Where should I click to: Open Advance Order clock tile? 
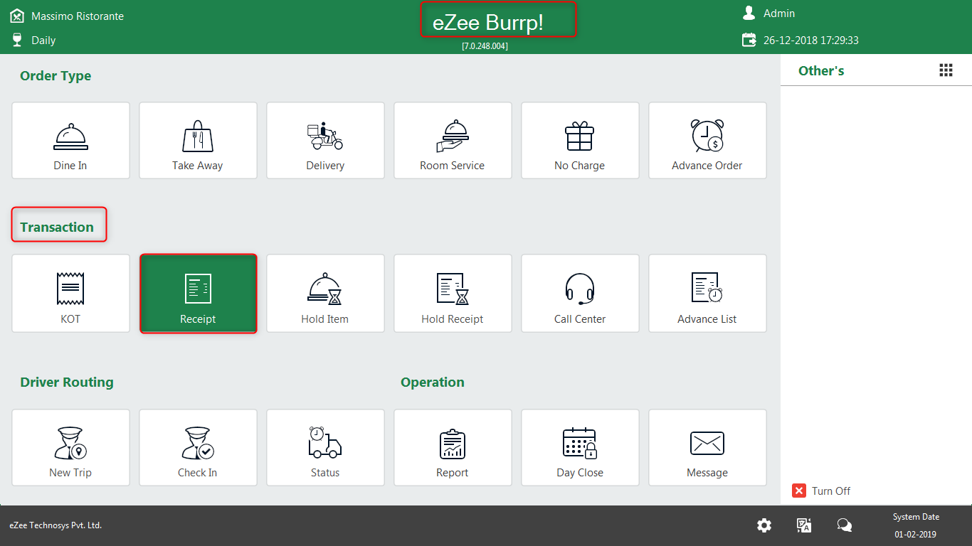[x=707, y=140]
